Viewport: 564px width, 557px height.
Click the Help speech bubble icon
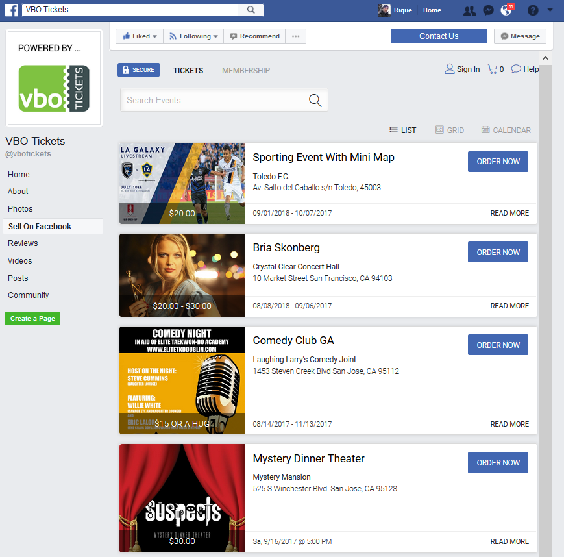[x=516, y=69]
